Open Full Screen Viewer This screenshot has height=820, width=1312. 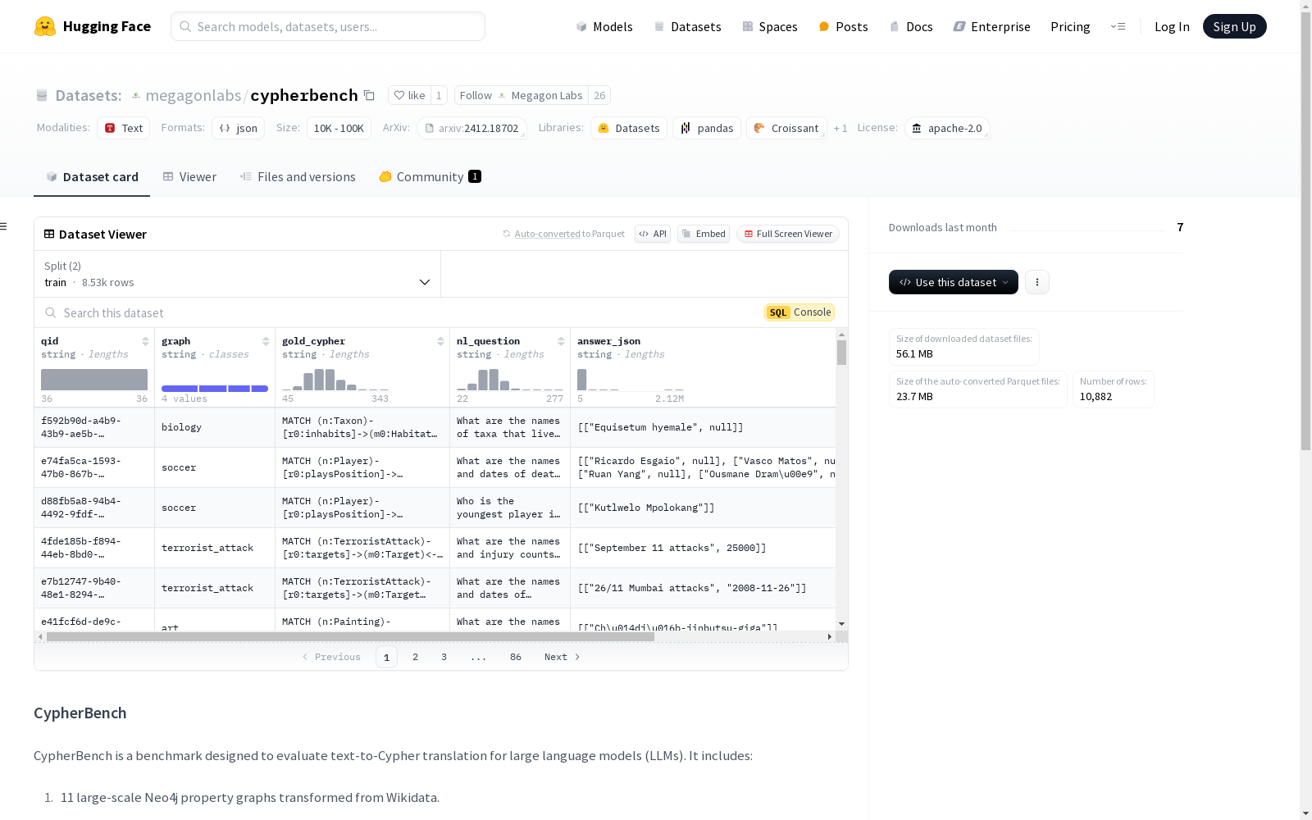788,234
